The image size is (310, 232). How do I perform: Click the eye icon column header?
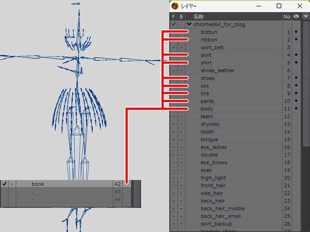pyautogui.click(x=296, y=16)
